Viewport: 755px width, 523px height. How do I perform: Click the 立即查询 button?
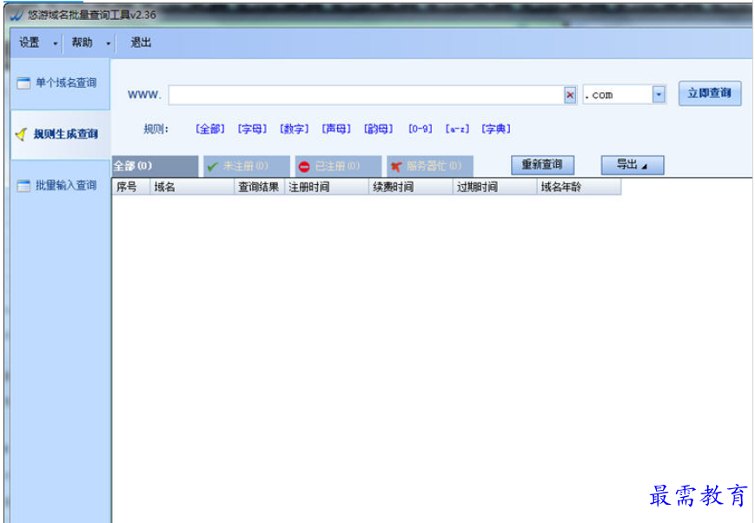click(x=710, y=94)
